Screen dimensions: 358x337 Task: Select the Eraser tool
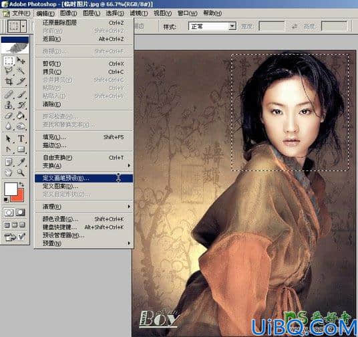pyautogui.click(x=9, y=116)
